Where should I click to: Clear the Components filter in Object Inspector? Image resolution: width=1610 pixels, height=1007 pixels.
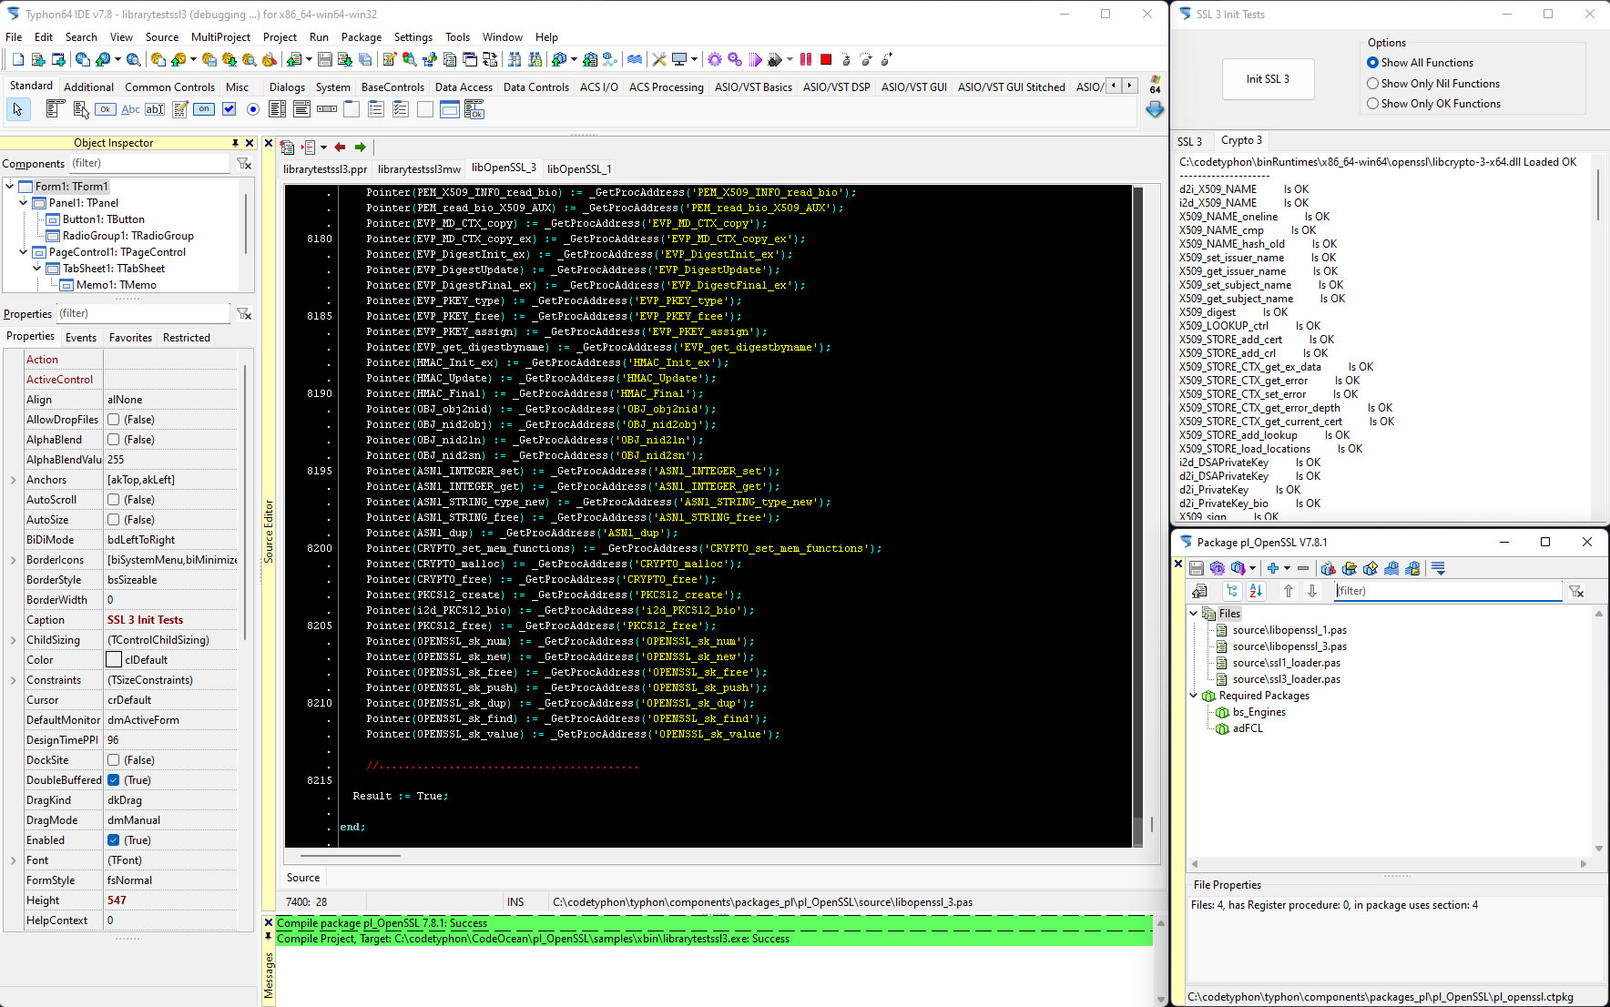244,164
